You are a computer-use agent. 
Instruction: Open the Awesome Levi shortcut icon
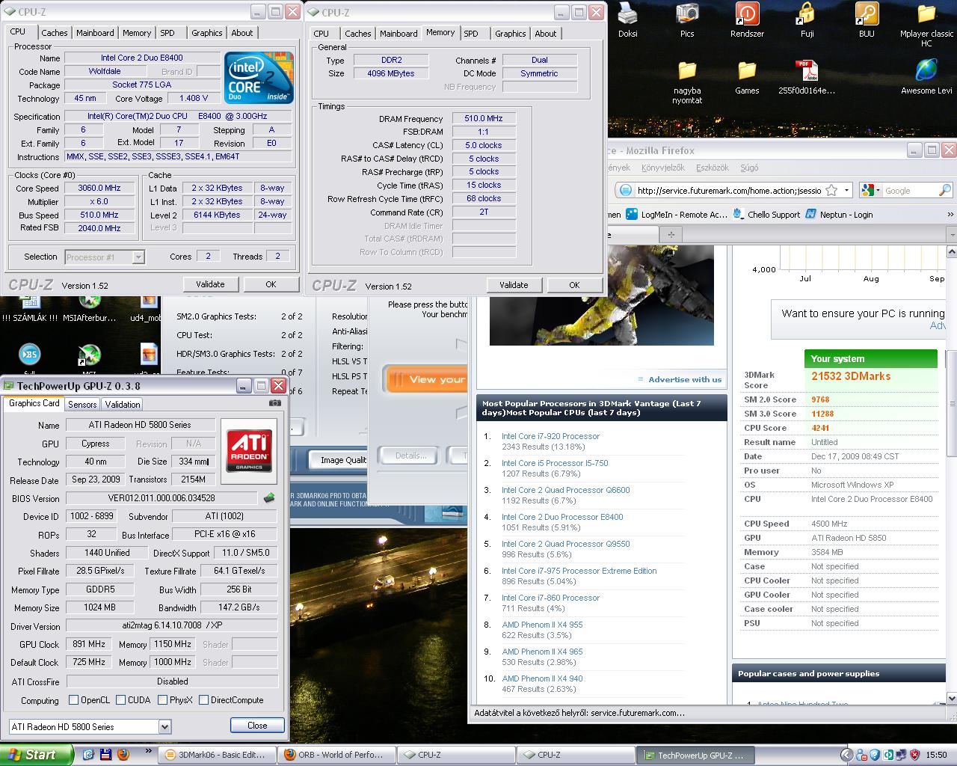click(926, 71)
